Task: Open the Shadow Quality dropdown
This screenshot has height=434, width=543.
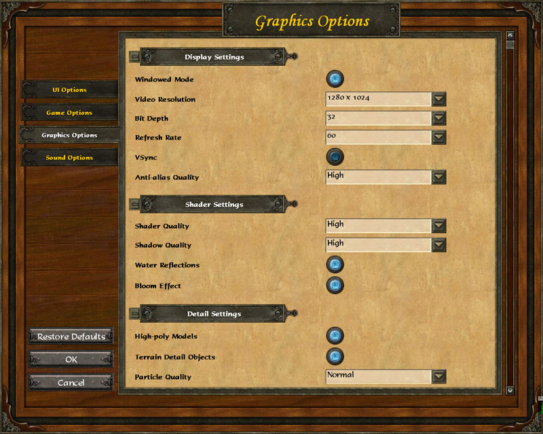Action: [x=439, y=245]
